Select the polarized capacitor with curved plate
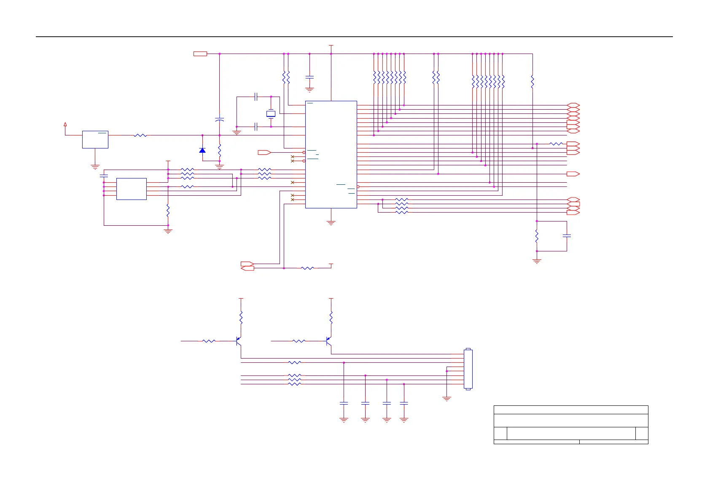The image size is (710, 502). click(220, 120)
